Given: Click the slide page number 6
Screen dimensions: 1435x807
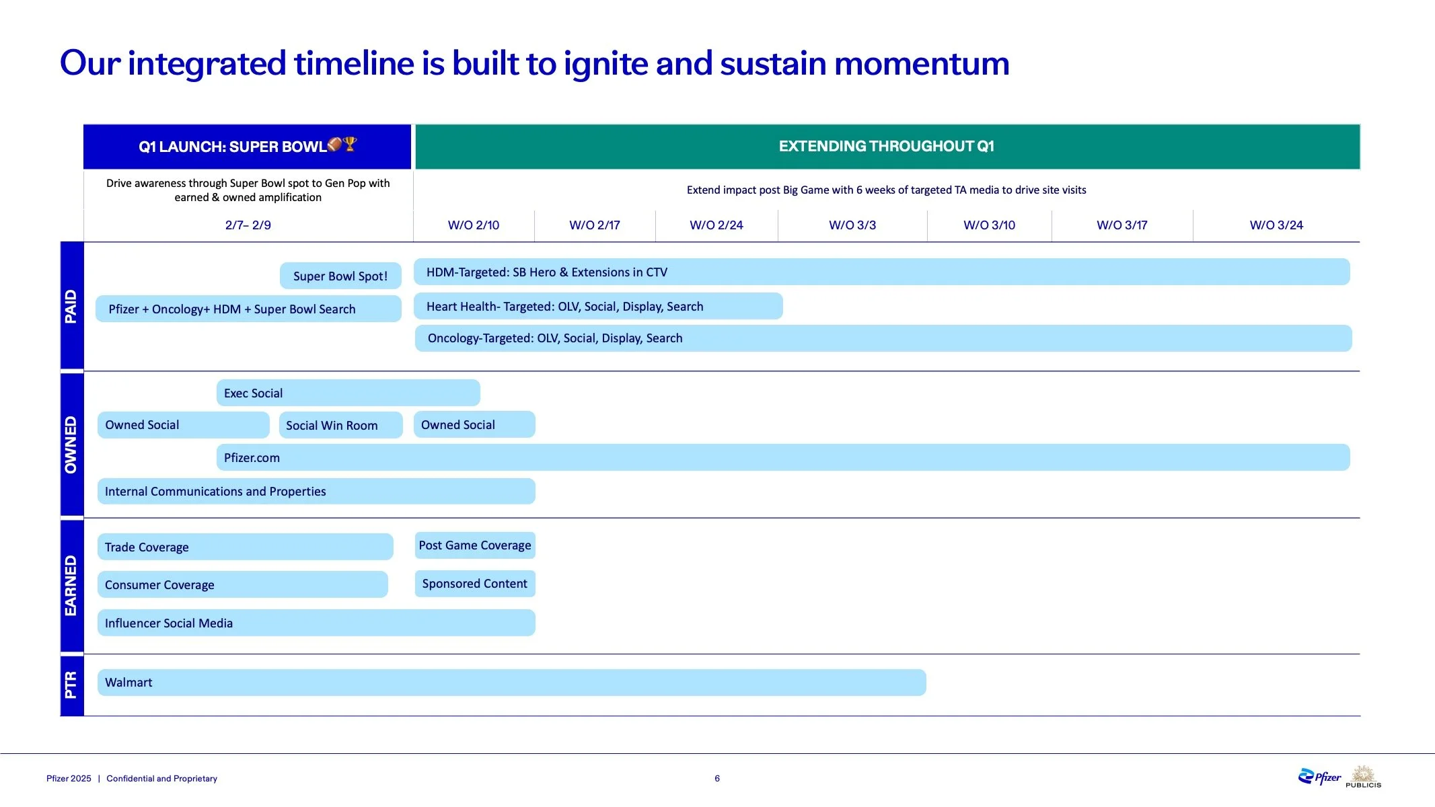Looking at the screenshot, I should coord(717,778).
